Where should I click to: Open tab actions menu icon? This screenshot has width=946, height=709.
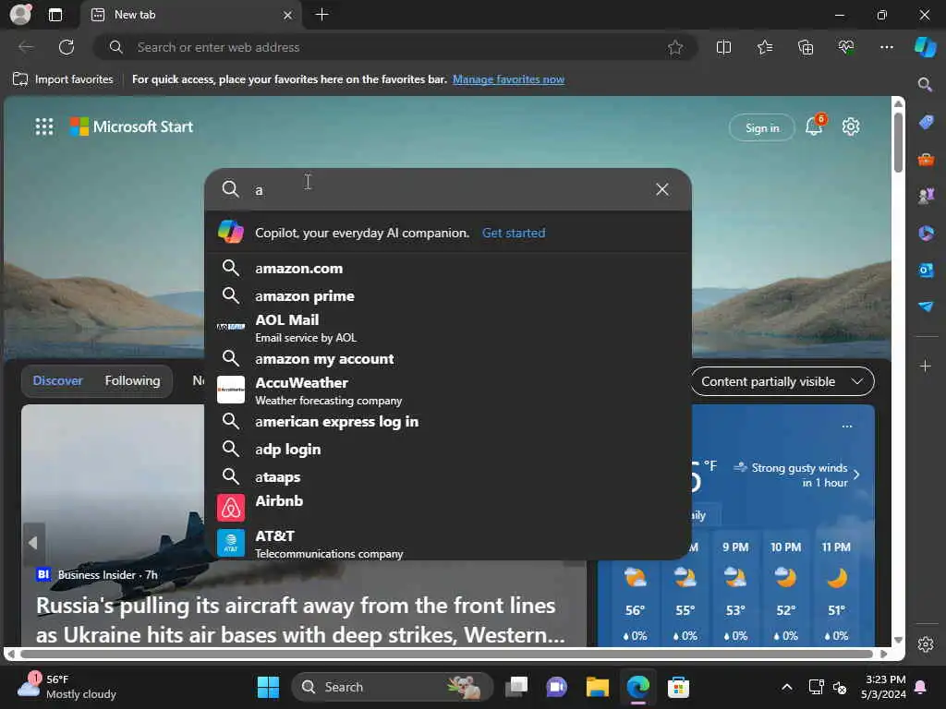55,15
